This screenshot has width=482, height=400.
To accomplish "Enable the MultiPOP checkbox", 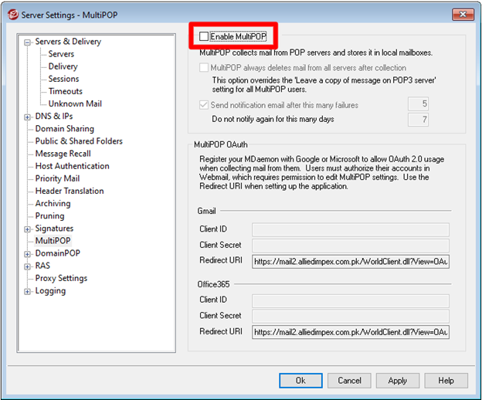I will [203, 36].
